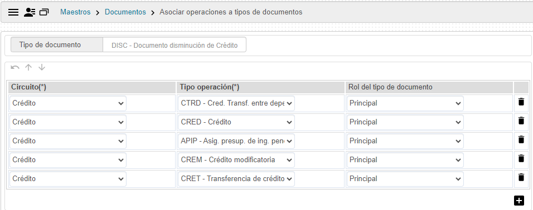Go to Documentos breadcrumb link
The width and height of the screenshot is (533, 210).
coord(125,12)
